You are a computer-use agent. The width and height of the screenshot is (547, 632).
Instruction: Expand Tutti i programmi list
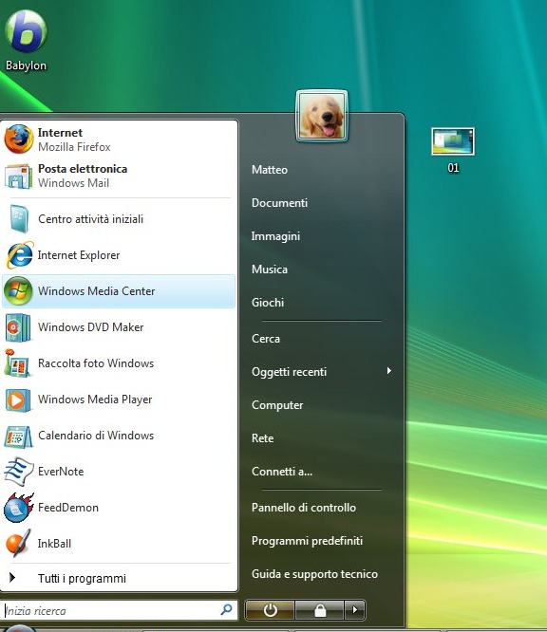point(119,578)
